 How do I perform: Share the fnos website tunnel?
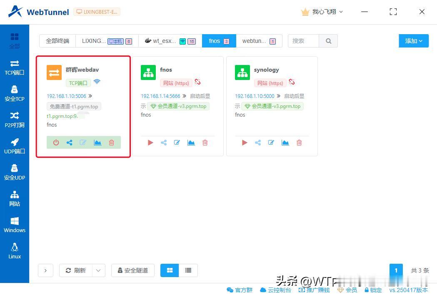click(164, 142)
